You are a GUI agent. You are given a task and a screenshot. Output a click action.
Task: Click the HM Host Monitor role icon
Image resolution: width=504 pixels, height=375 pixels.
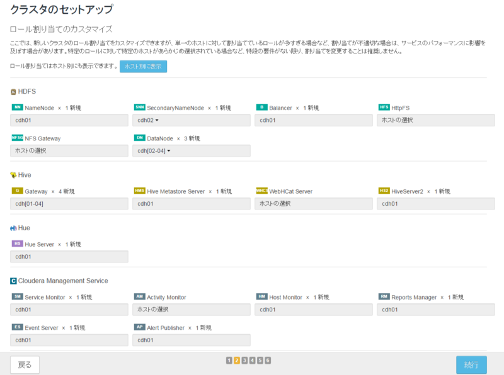pos(261,296)
